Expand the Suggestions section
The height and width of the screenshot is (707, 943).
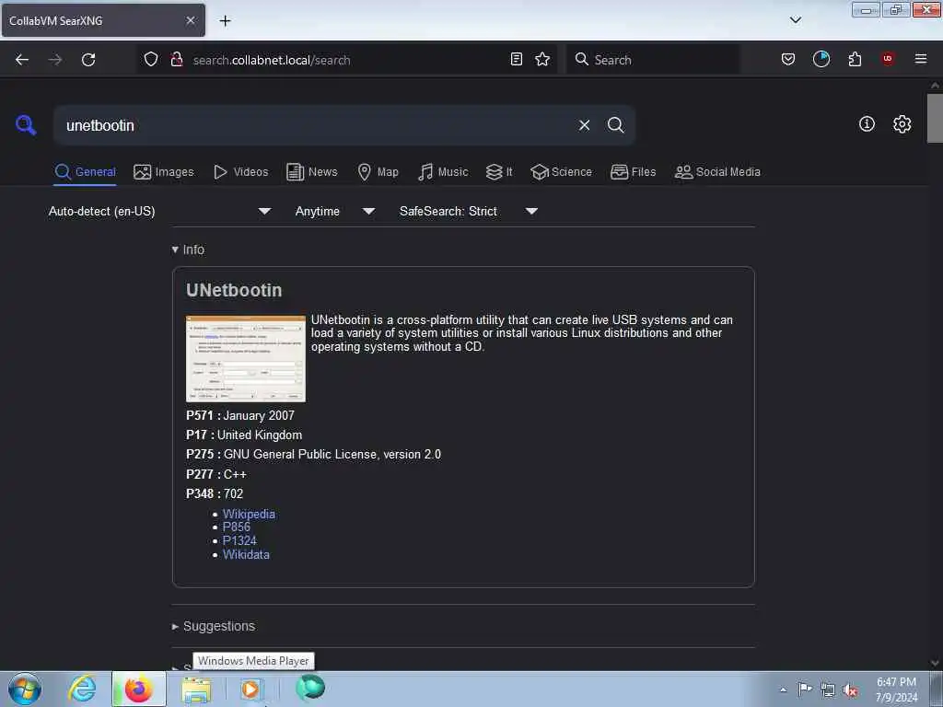(x=214, y=626)
